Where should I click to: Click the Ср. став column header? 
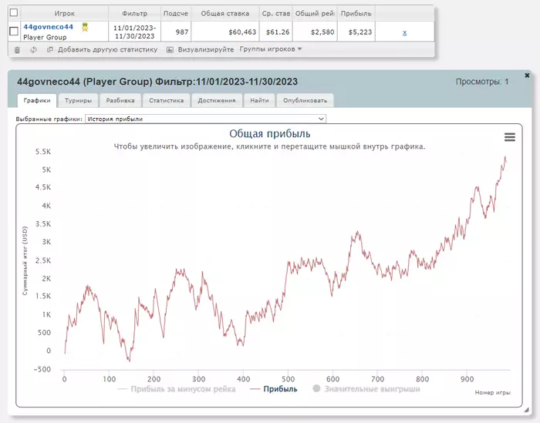click(276, 13)
